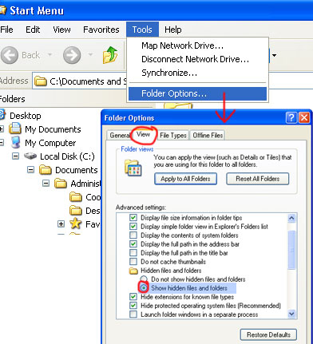The height and width of the screenshot is (344, 313).
Task: Toggle Display file size information checkbox
Action: (133, 218)
